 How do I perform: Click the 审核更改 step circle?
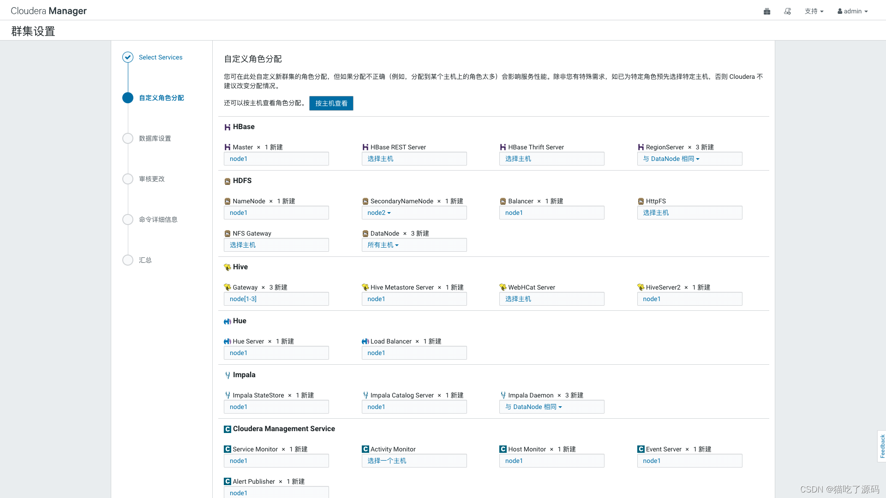(128, 179)
